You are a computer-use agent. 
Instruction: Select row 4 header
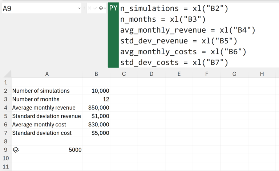(5, 108)
